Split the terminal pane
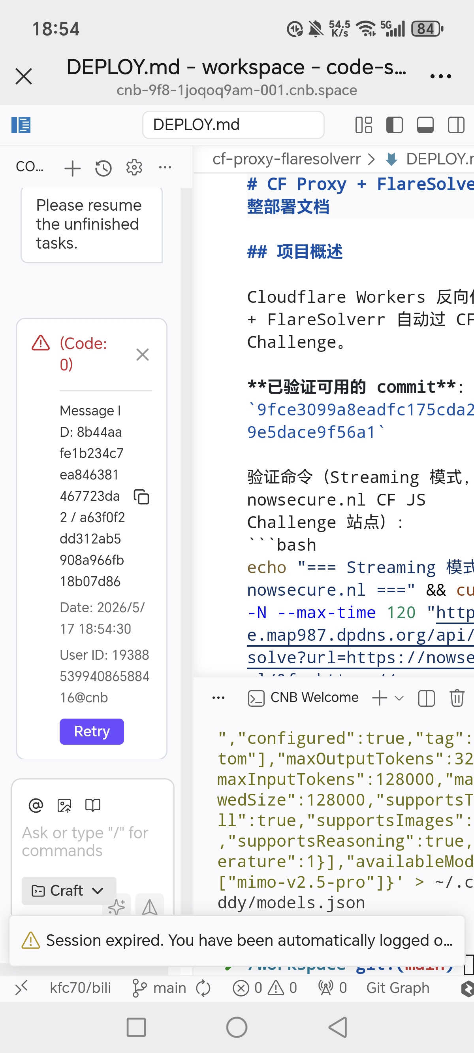 tap(426, 698)
